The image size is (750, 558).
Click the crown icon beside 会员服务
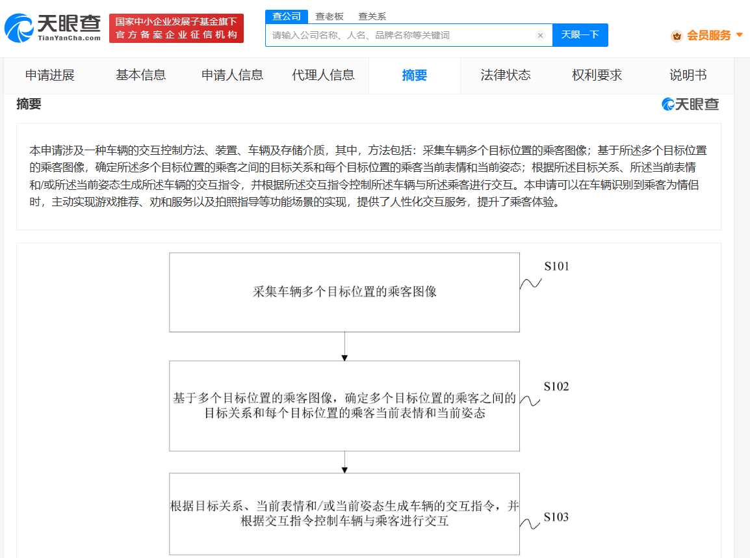coord(677,36)
